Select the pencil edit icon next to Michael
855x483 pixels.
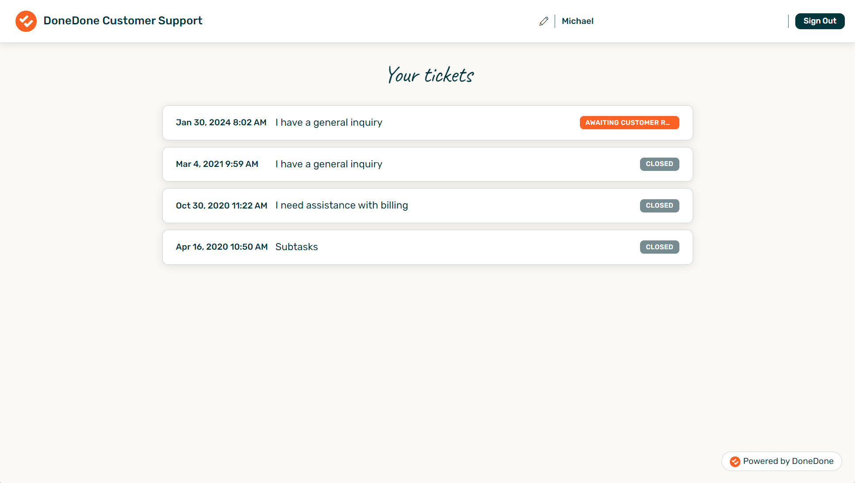pyautogui.click(x=543, y=21)
